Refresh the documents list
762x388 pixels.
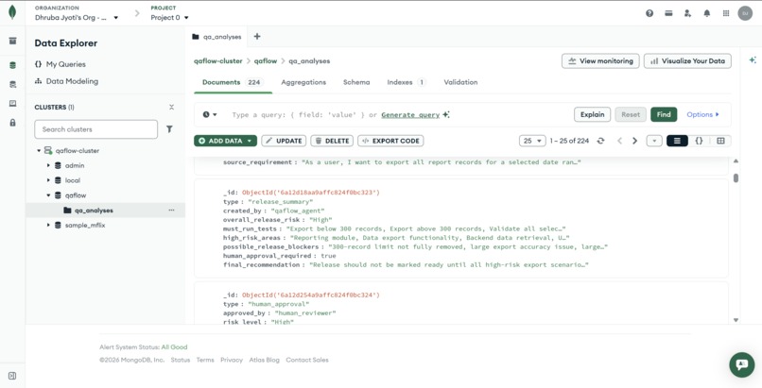600,141
